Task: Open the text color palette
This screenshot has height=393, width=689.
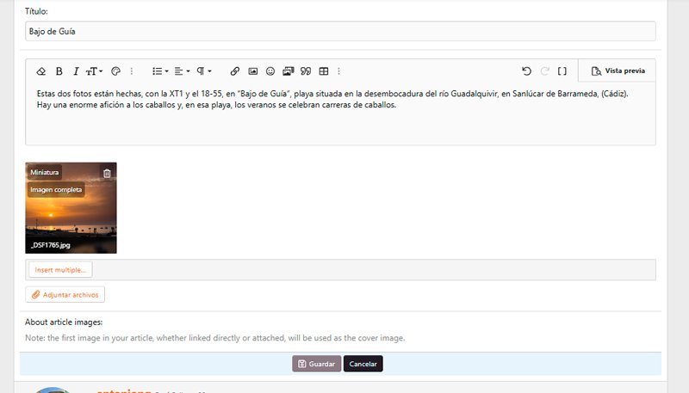Action: tap(116, 71)
